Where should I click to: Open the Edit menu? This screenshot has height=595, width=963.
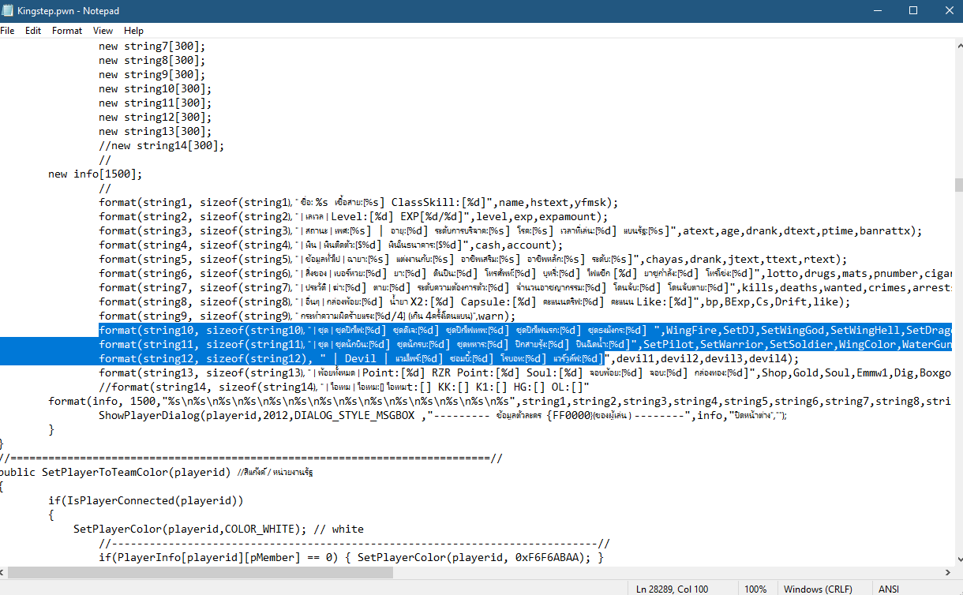click(x=33, y=31)
